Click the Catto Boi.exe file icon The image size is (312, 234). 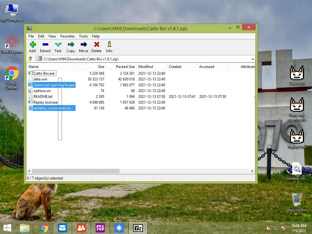(x=30, y=73)
